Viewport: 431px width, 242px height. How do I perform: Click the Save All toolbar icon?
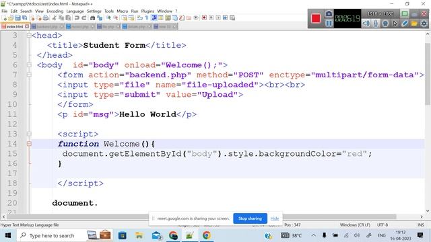tap(24, 18)
